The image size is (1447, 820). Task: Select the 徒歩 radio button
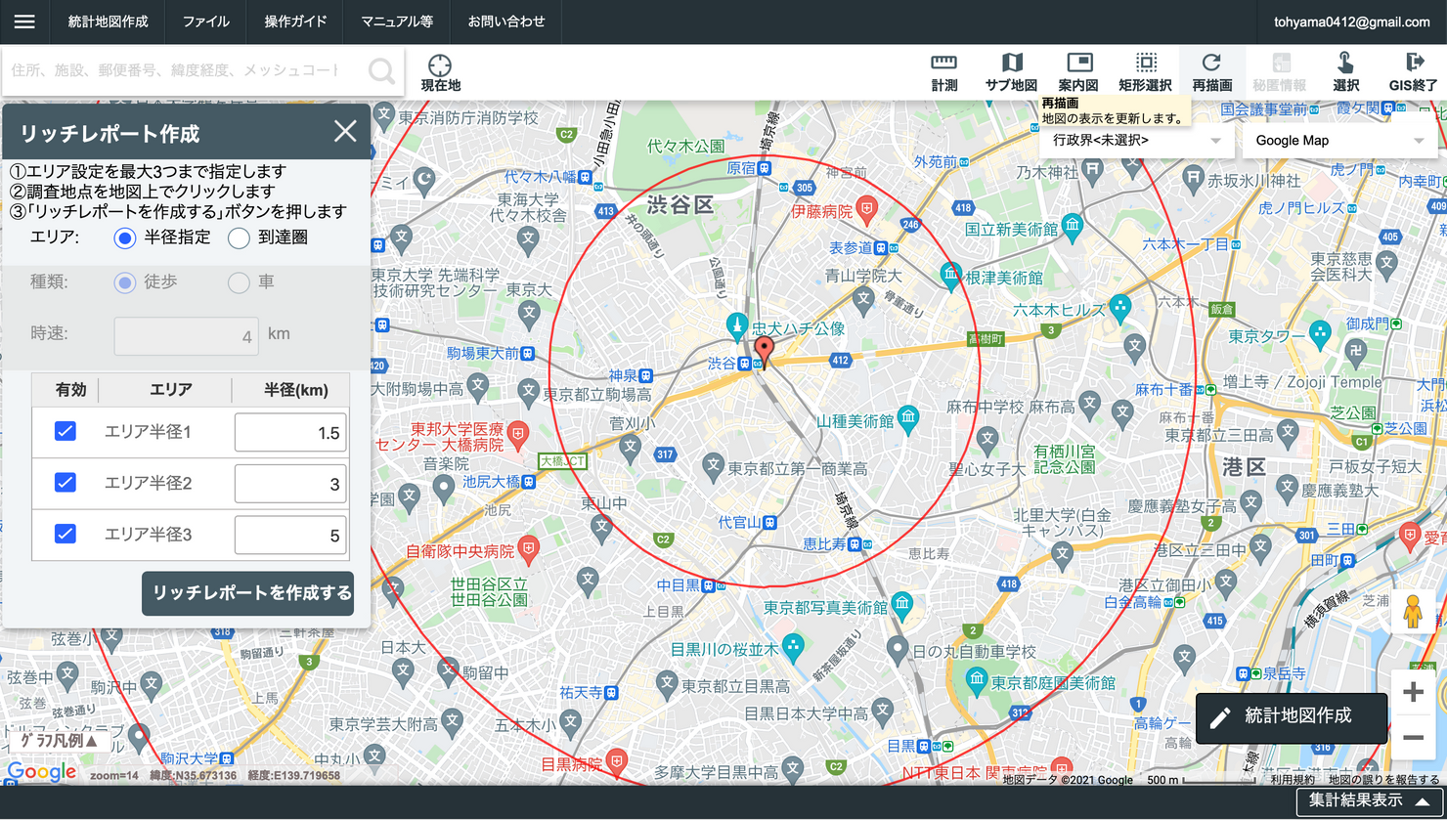(124, 282)
